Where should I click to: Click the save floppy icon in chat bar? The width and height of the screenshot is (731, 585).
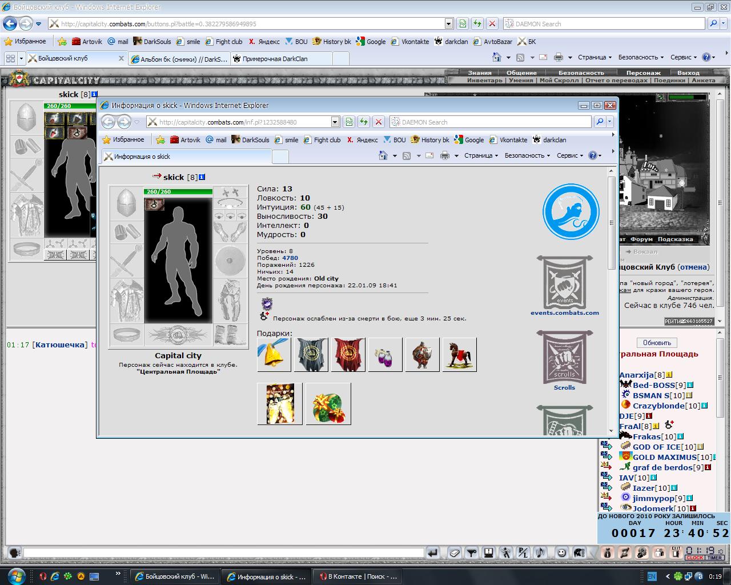pos(488,552)
